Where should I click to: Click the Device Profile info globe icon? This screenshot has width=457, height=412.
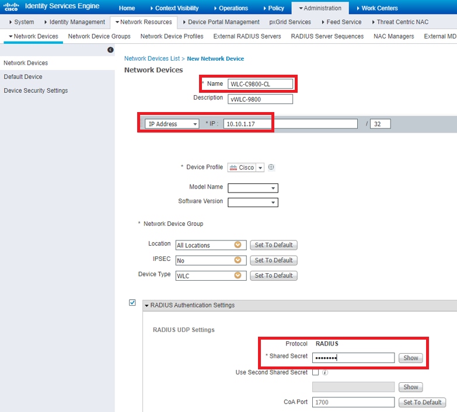click(x=271, y=167)
